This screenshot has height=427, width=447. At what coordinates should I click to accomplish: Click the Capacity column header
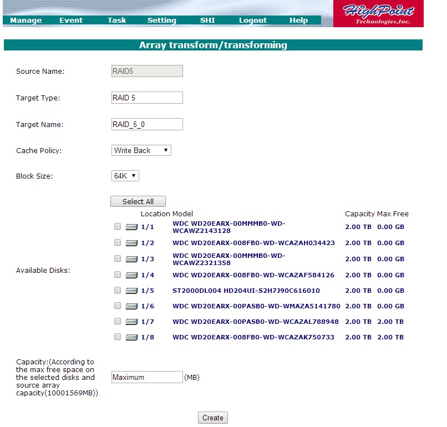359,214
